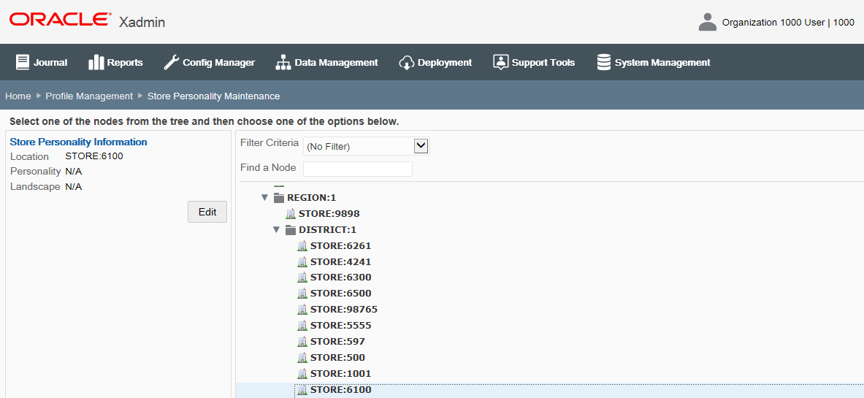Screen dimensions: 864x398
Task: Open the Deployment menu
Action: [x=435, y=62]
